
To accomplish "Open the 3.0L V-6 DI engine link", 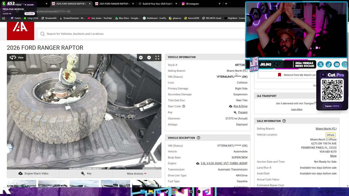I will [224, 163].
